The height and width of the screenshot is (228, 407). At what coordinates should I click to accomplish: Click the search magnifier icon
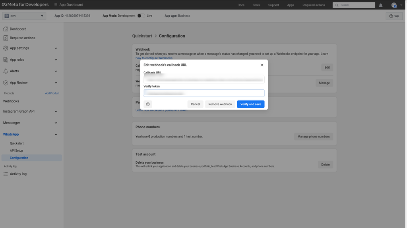337,5
